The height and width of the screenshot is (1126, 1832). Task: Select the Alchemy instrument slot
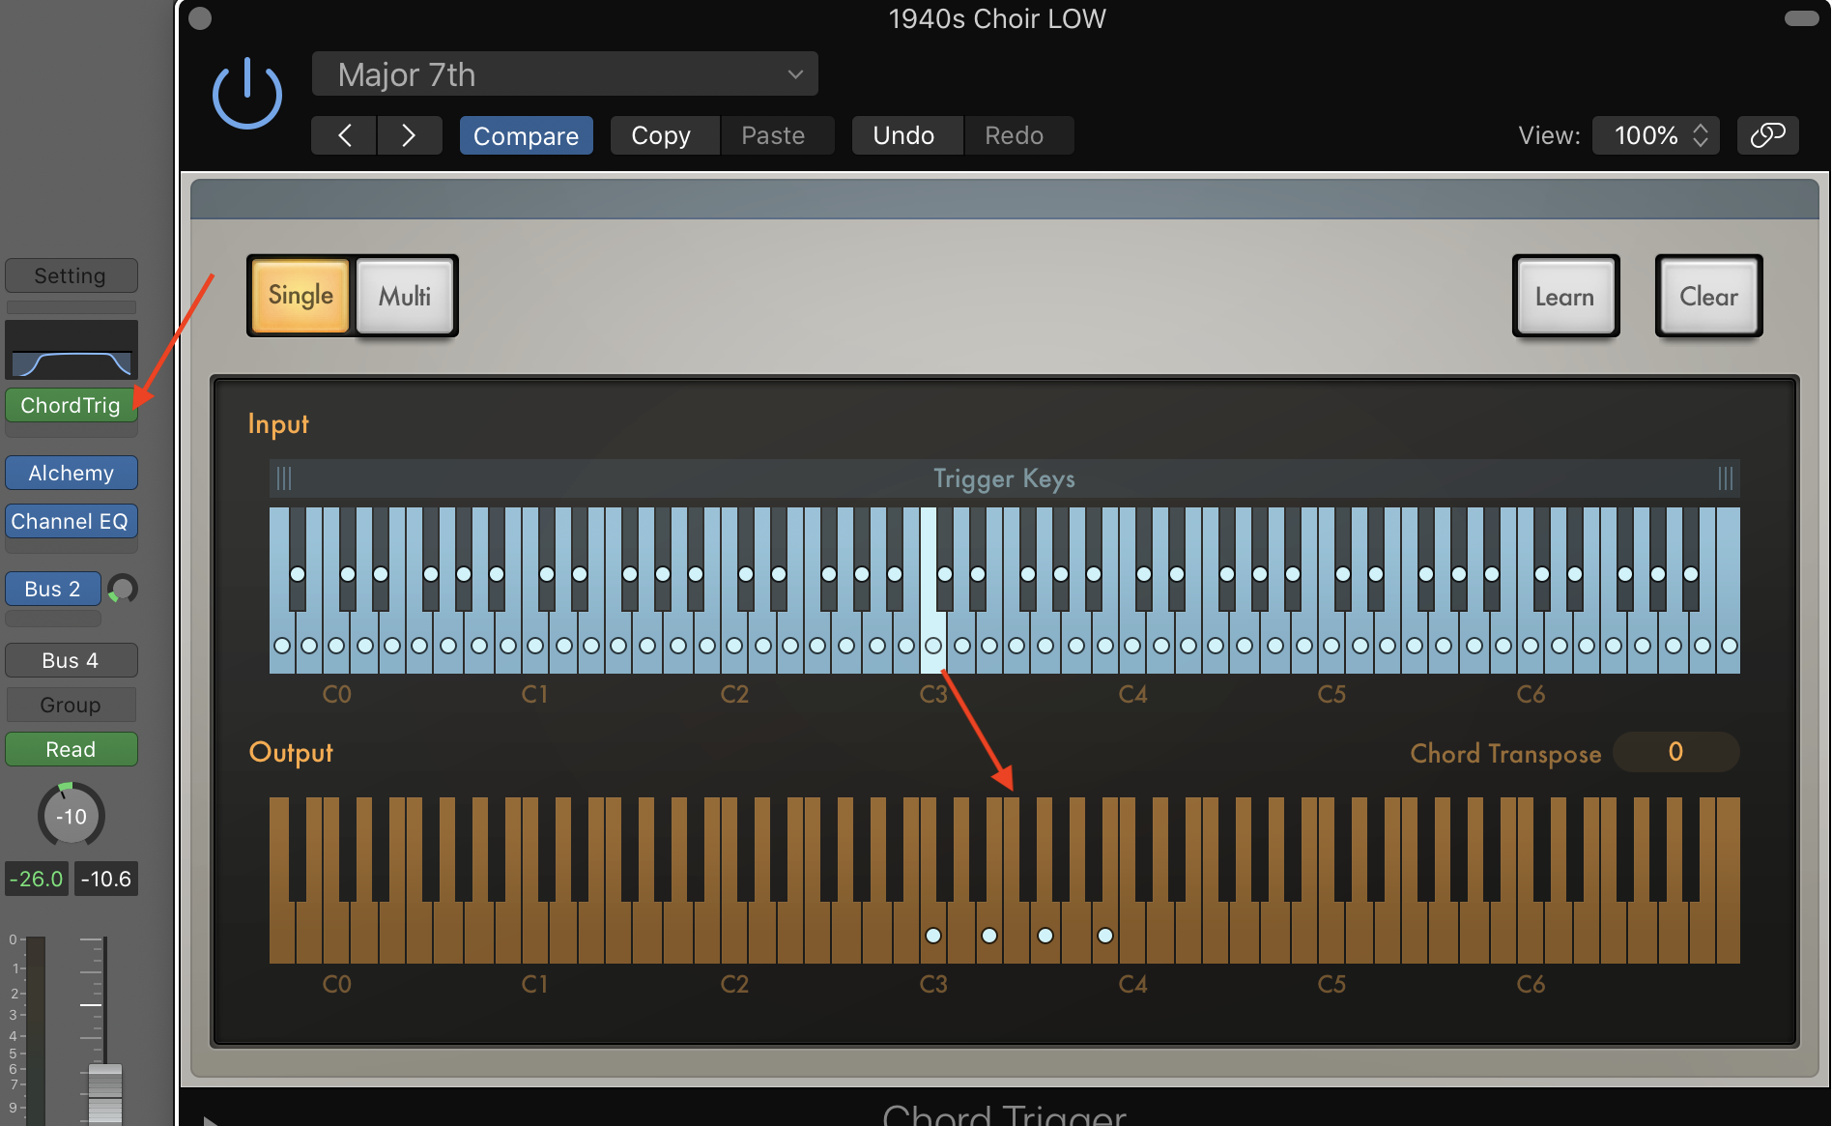(71, 473)
